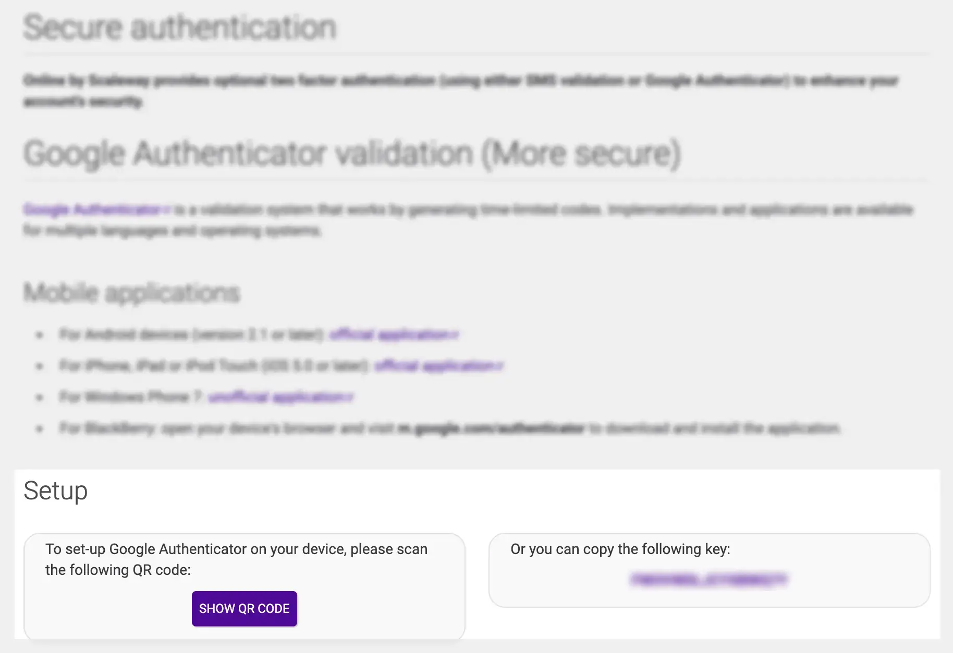Click the Mobile applications heading
953x653 pixels.
coord(131,293)
